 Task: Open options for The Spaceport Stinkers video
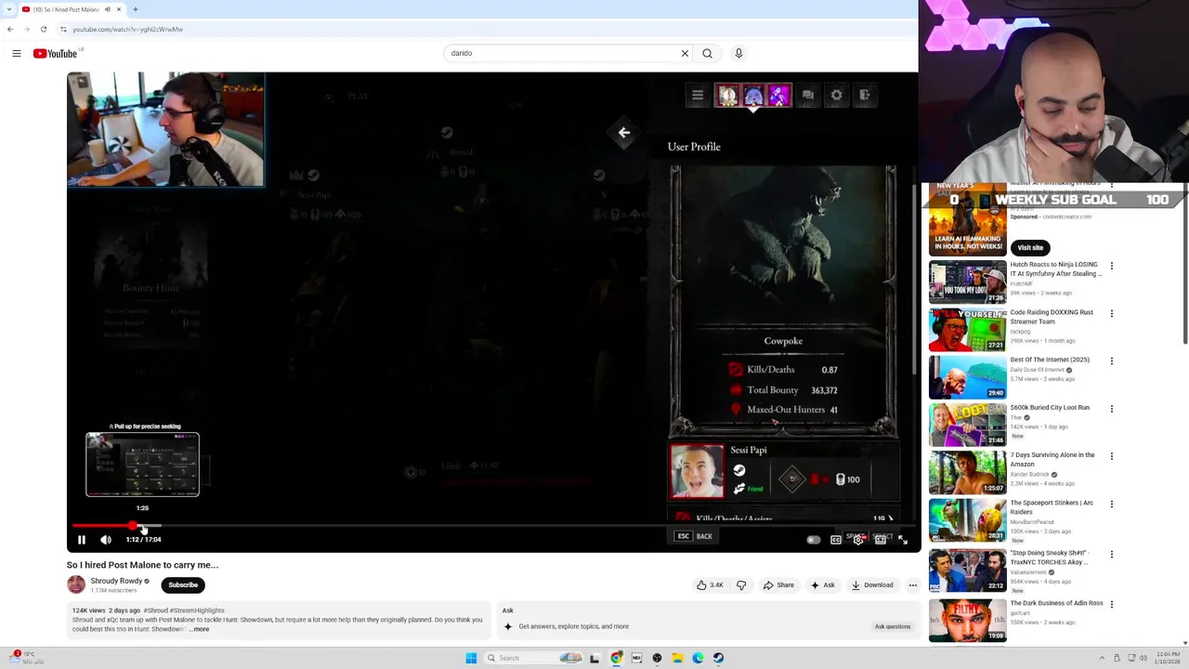click(1112, 505)
